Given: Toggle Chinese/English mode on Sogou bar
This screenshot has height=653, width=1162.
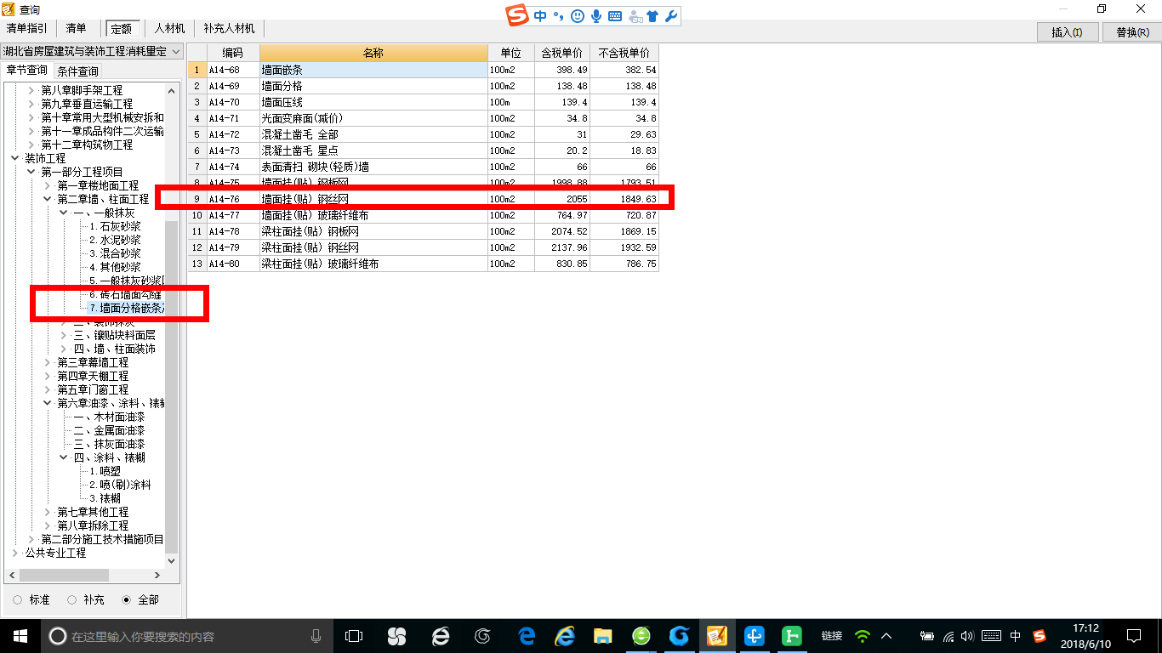Looking at the screenshot, I should [x=541, y=16].
